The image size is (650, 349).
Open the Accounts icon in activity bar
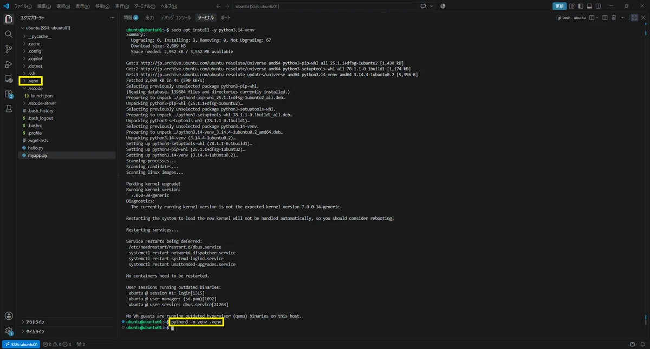tap(9, 316)
